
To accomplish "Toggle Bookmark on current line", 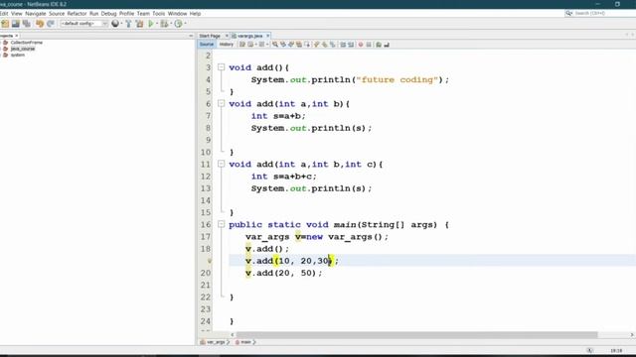I will (333, 45).
